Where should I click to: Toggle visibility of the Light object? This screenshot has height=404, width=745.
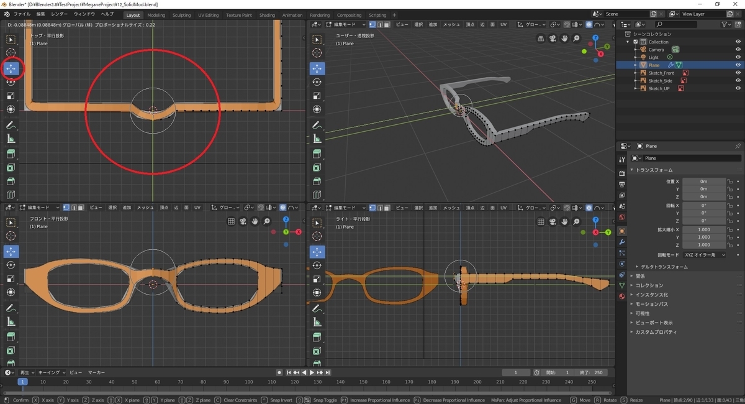(x=738, y=57)
